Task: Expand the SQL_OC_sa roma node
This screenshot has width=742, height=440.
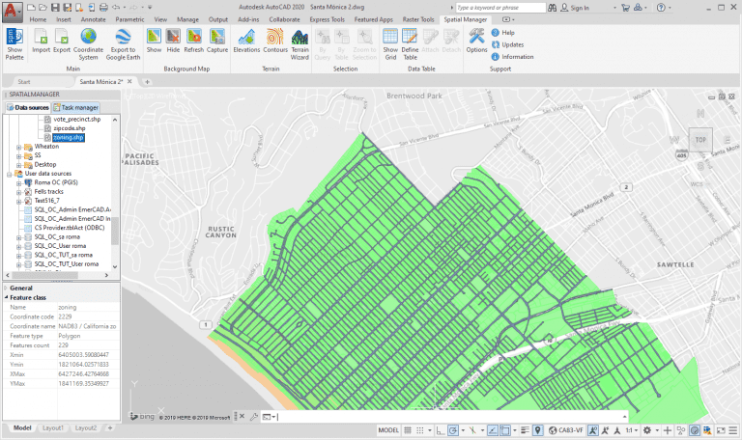Action: (x=19, y=237)
